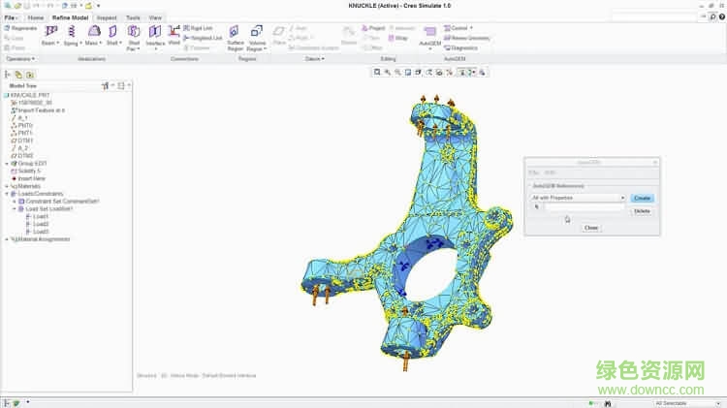Collapse the Loads/Constraints tree node

(x=7, y=193)
